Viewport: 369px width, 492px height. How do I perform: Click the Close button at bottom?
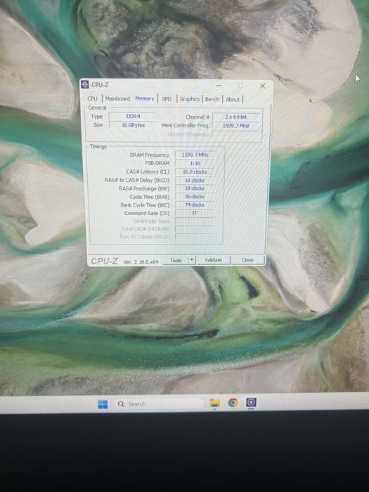247,260
